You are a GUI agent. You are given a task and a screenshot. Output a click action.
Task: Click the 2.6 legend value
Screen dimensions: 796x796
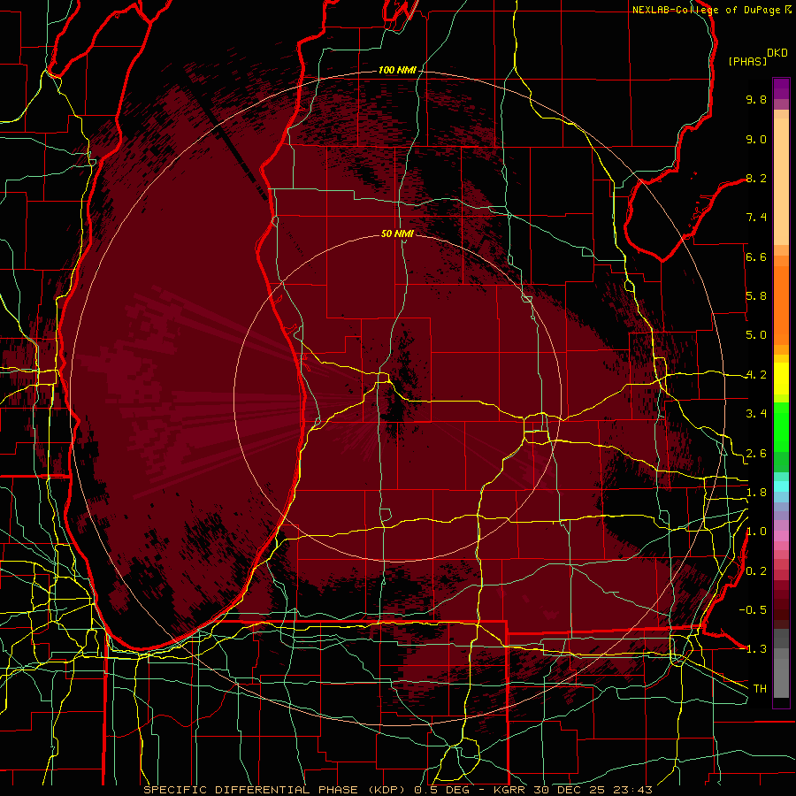(x=756, y=454)
